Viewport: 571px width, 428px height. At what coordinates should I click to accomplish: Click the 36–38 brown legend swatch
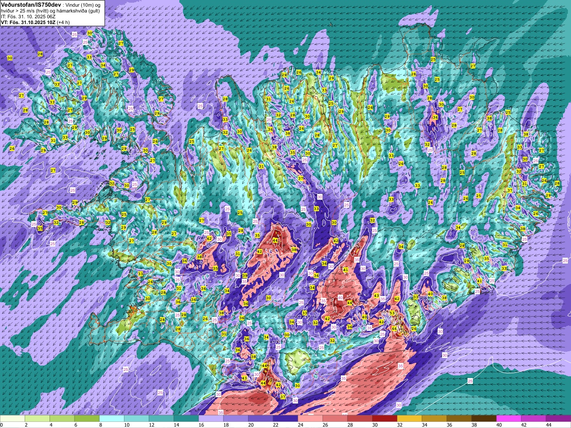coord(459,419)
